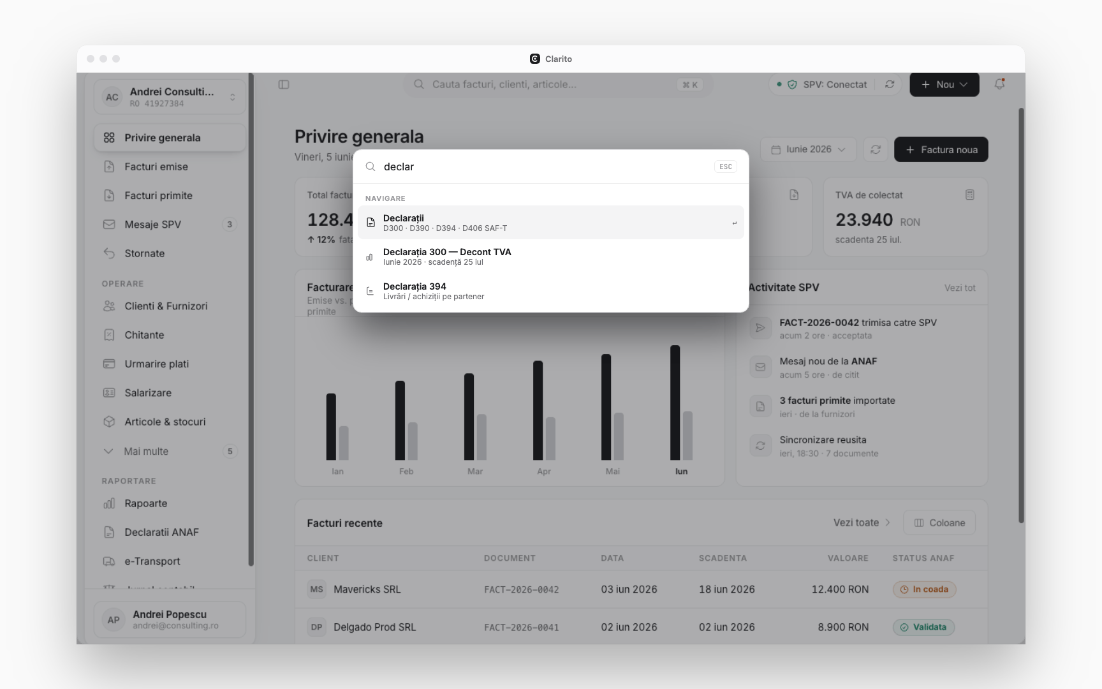Click the Rapoarte chart icon
This screenshot has height=689, width=1102.
[x=109, y=503]
